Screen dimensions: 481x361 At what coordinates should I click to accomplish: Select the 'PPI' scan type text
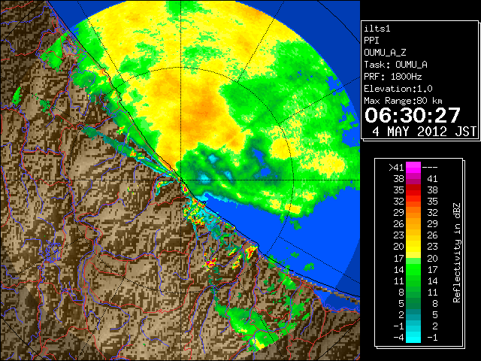click(x=371, y=41)
